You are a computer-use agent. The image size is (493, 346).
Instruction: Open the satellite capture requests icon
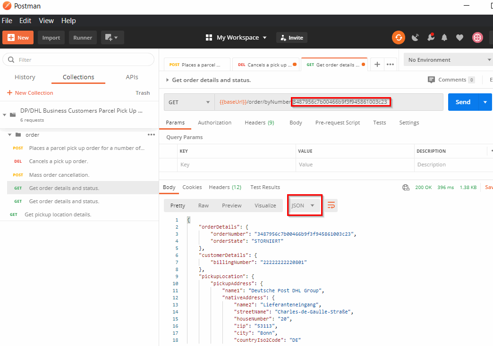[415, 38]
